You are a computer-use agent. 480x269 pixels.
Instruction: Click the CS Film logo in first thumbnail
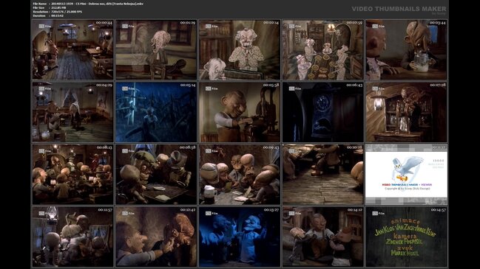pos(45,27)
